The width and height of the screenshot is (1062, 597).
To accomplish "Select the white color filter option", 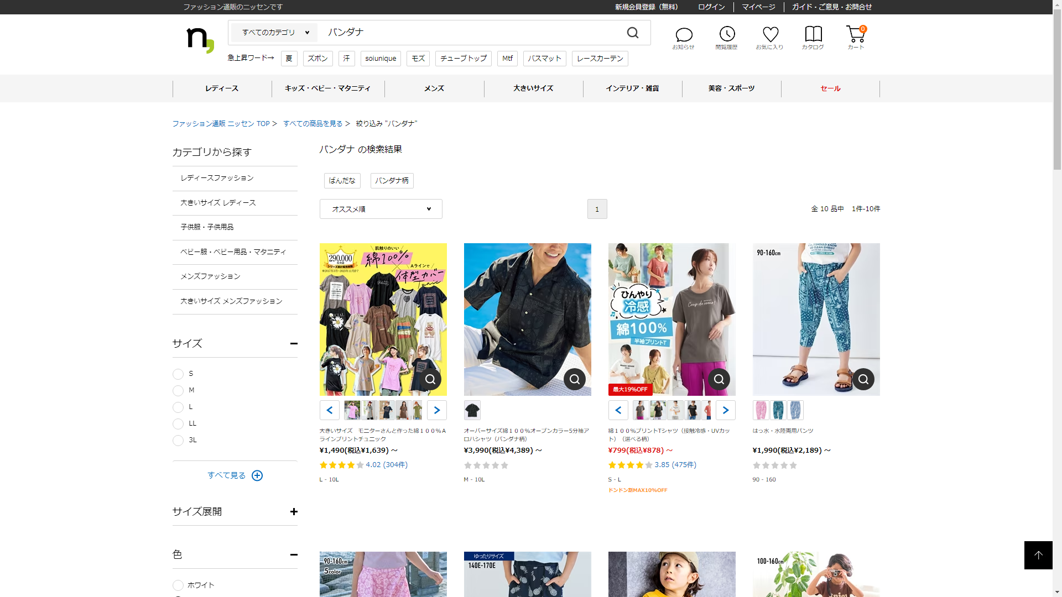I will pos(178,585).
